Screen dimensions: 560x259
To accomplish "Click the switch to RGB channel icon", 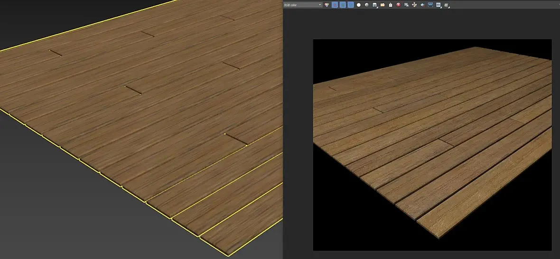I will (327, 5).
